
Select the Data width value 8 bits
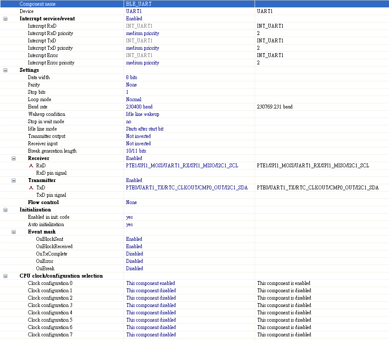(x=131, y=77)
